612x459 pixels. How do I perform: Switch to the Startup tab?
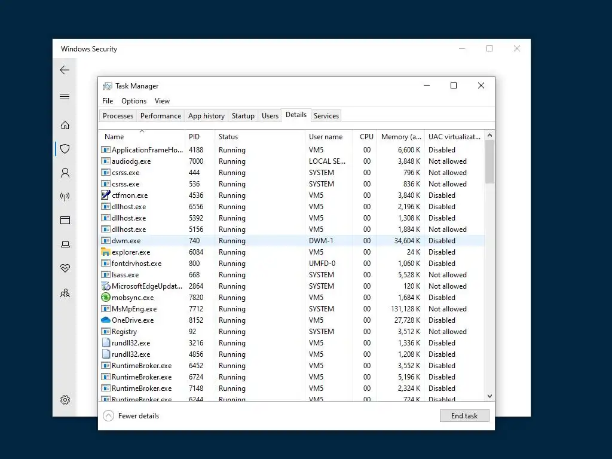pyautogui.click(x=243, y=115)
